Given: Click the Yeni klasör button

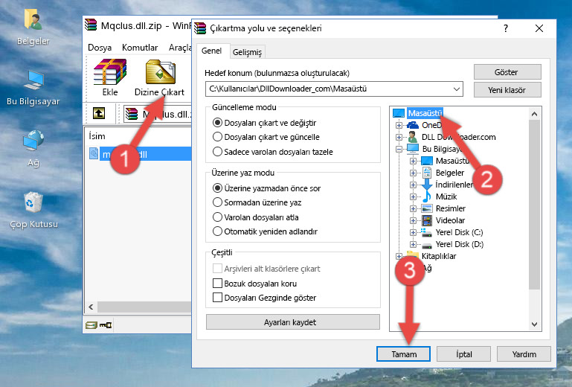Looking at the screenshot, I should 507,90.
